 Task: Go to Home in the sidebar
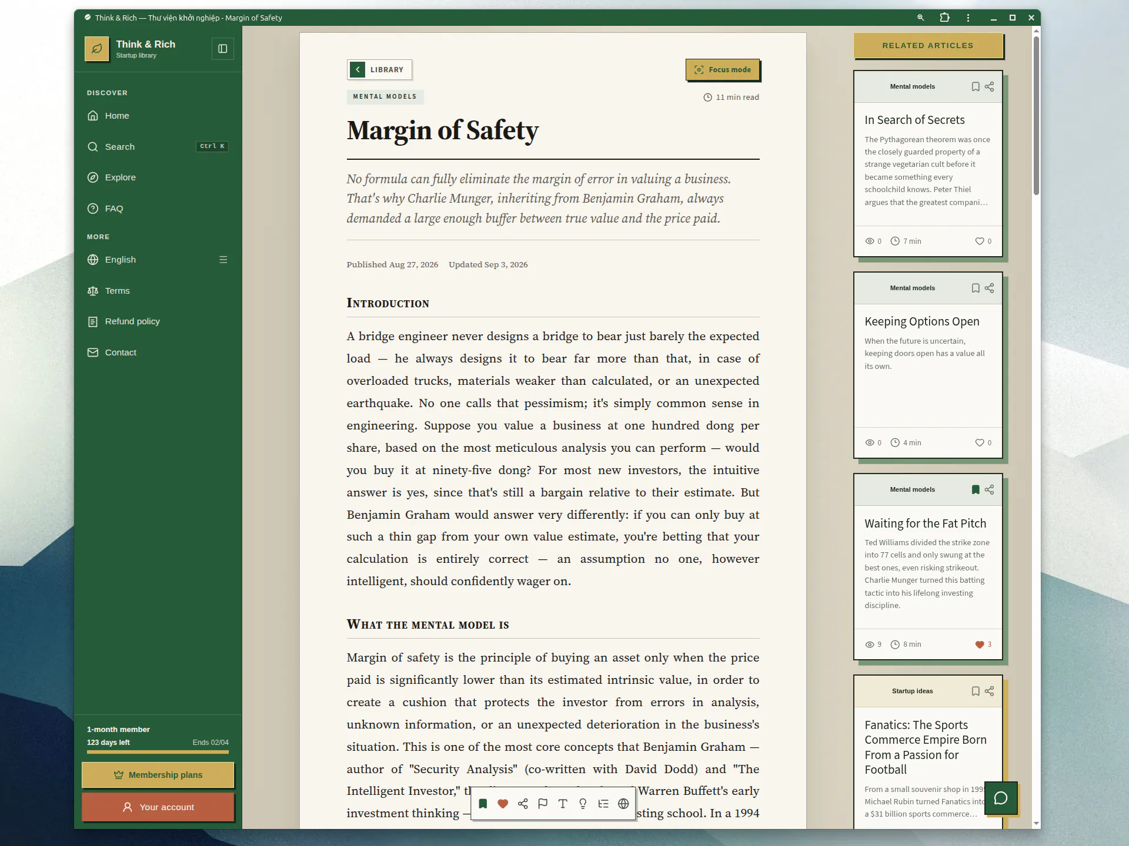[158, 116]
